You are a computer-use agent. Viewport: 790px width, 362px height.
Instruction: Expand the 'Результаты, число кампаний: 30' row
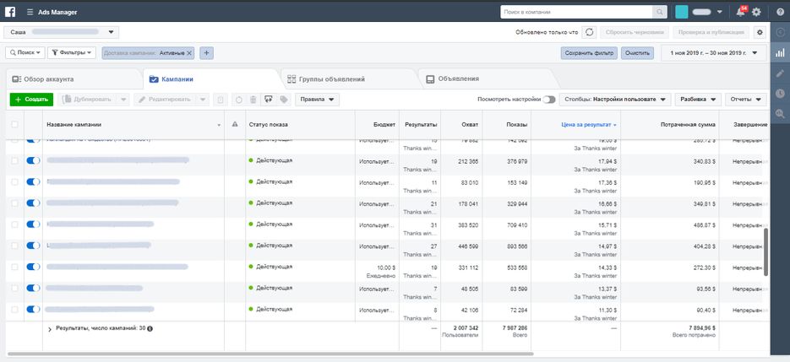[50, 329]
